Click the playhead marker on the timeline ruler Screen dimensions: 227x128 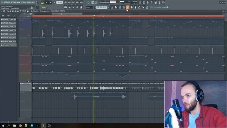point(94,16)
